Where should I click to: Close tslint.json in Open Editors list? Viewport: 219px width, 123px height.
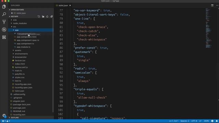(12, 13)
